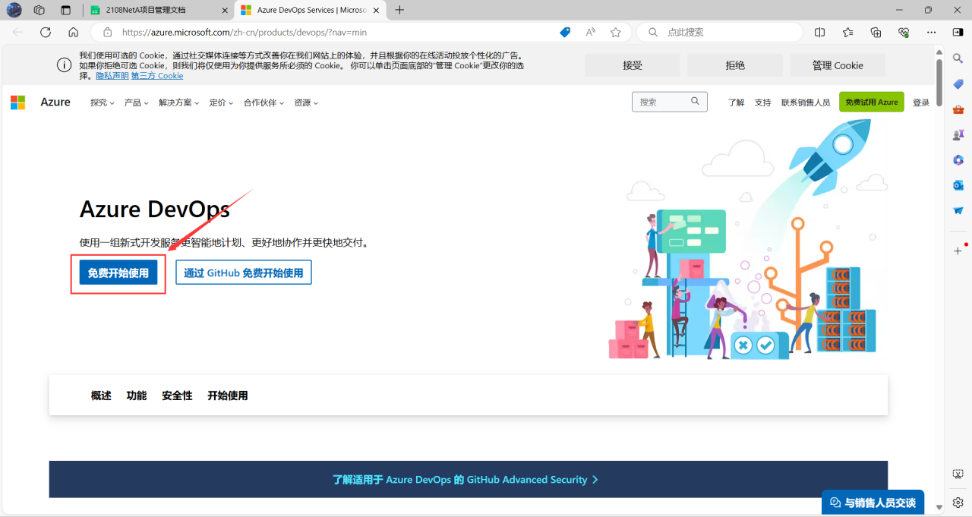
Task: Toggle the Edge sidebar panel icon
Action: pyautogui.click(x=958, y=32)
